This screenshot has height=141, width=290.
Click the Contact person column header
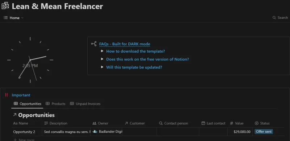[174, 123]
